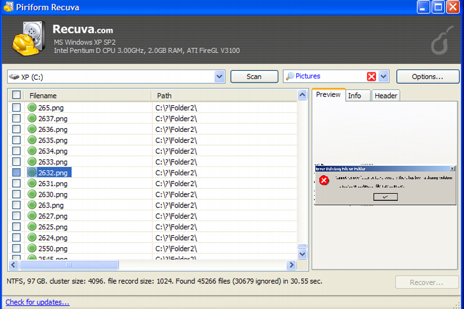
Task: Click the path cell of 265.png row
Action: point(225,108)
